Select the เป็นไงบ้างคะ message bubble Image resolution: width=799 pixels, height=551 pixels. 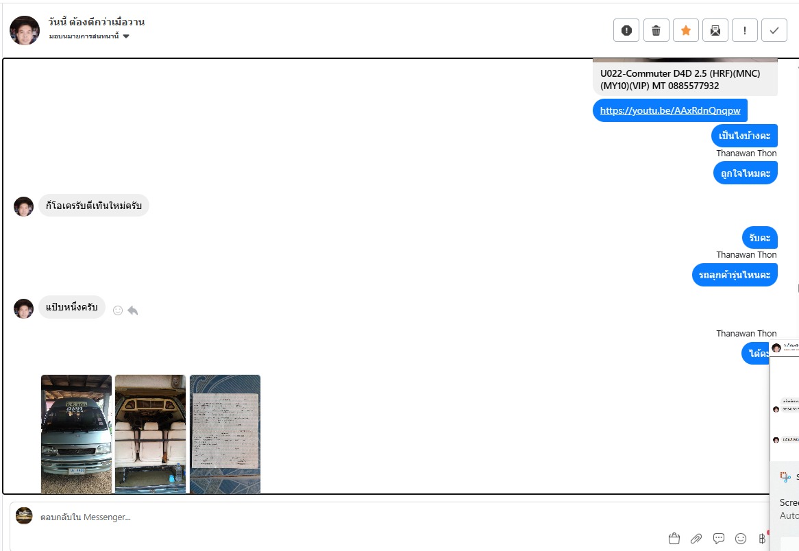click(x=744, y=136)
